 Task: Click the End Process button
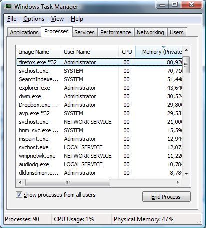click(166, 197)
